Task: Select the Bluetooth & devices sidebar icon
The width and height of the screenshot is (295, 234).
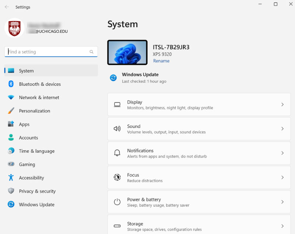Action: tap(11, 84)
